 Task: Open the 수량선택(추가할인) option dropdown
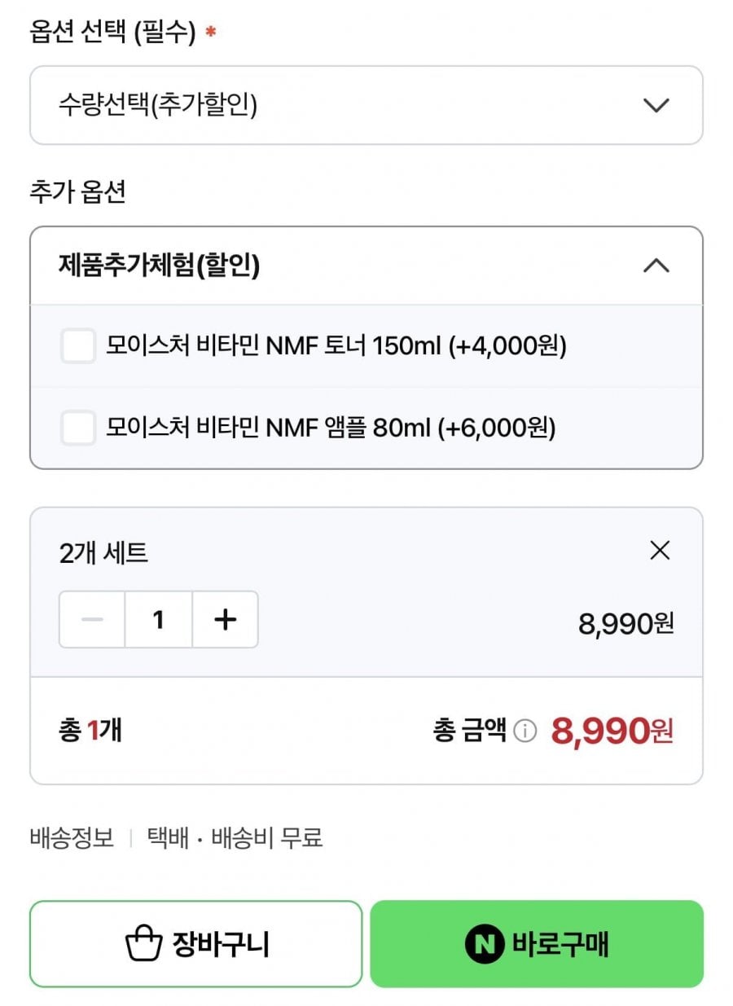pos(350,105)
